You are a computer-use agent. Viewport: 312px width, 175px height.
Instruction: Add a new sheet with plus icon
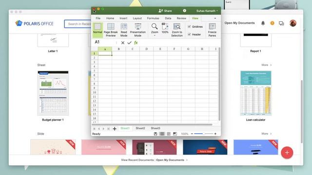[x=115, y=129]
